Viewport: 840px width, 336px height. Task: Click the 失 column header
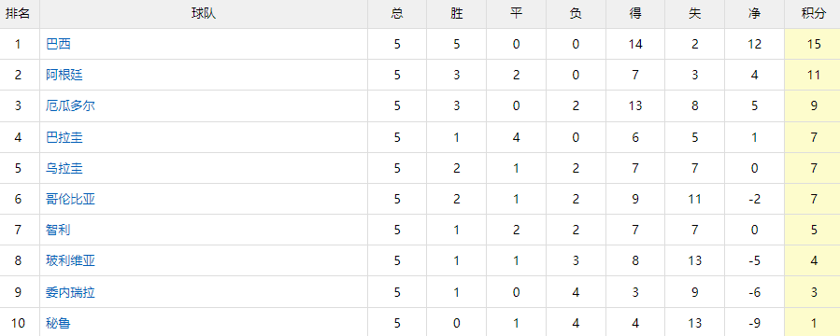click(x=695, y=14)
